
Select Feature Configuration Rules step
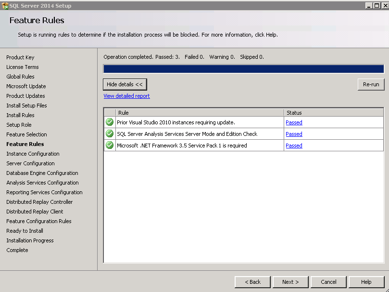(x=39, y=221)
